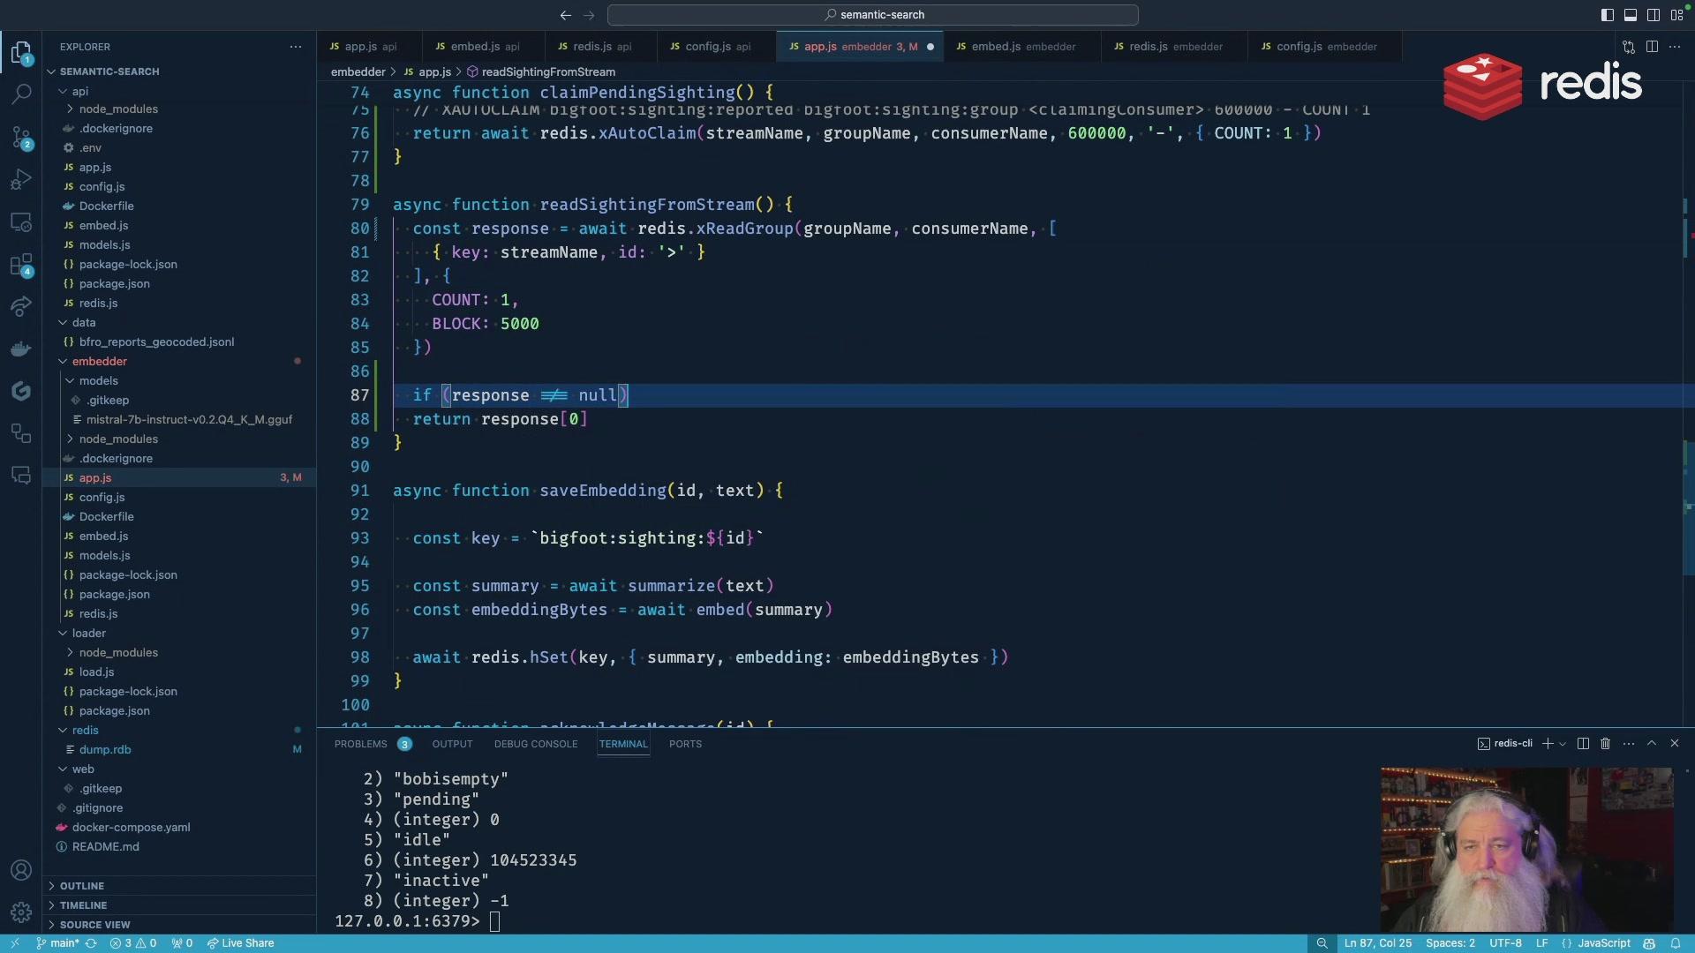Toggle the bottom panel layout button

click(1631, 15)
